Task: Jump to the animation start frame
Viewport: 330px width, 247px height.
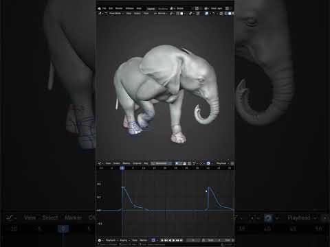Action: point(162,240)
